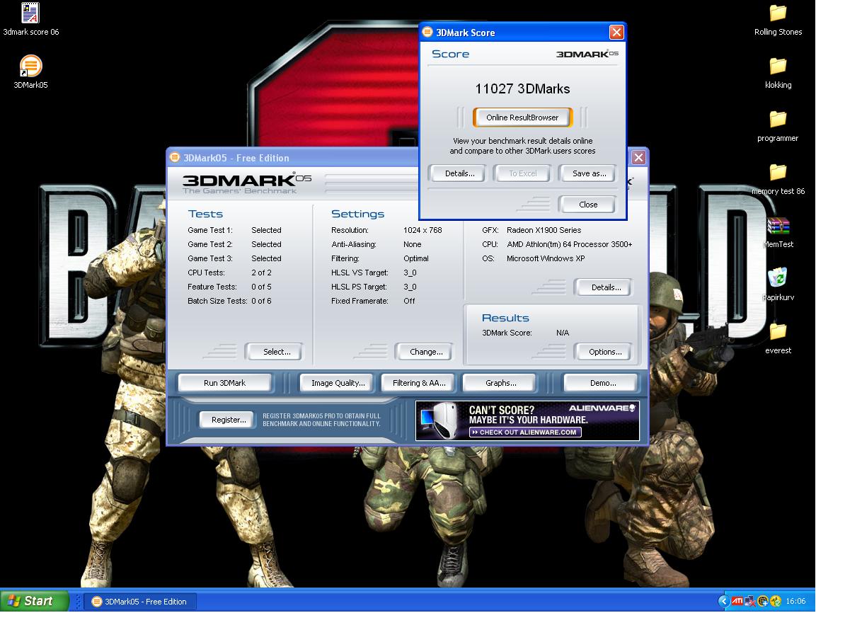Click the 3DMark Score N/A value
Screen dimensions: 862x642
coord(563,333)
